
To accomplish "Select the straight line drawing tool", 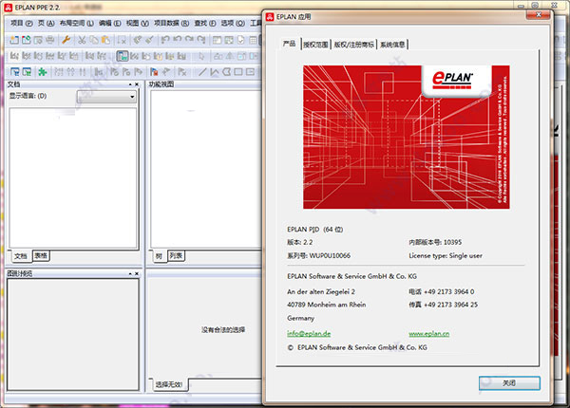I will (202, 72).
